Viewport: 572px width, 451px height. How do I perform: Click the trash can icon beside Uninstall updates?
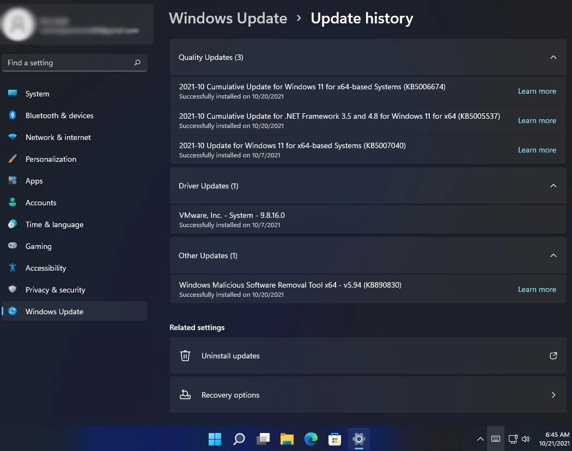[185, 355]
